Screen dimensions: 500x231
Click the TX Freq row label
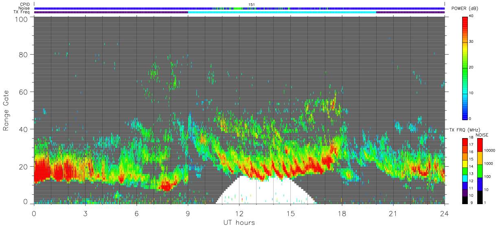[22, 12]
